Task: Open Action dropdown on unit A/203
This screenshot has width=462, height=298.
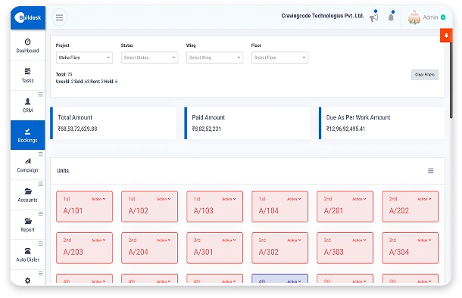Action: coord(98,241)
